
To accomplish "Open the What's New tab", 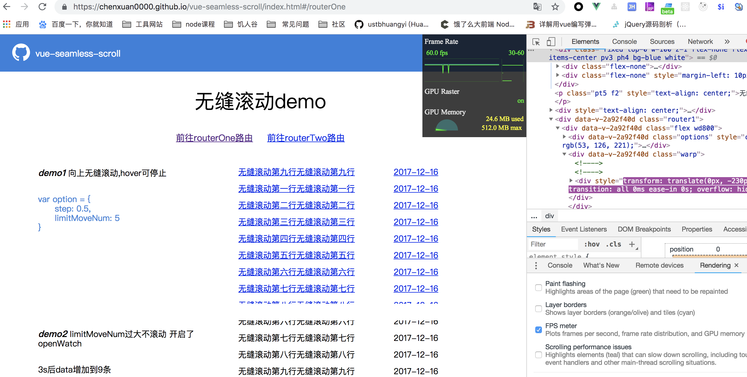I will [601, 265].
